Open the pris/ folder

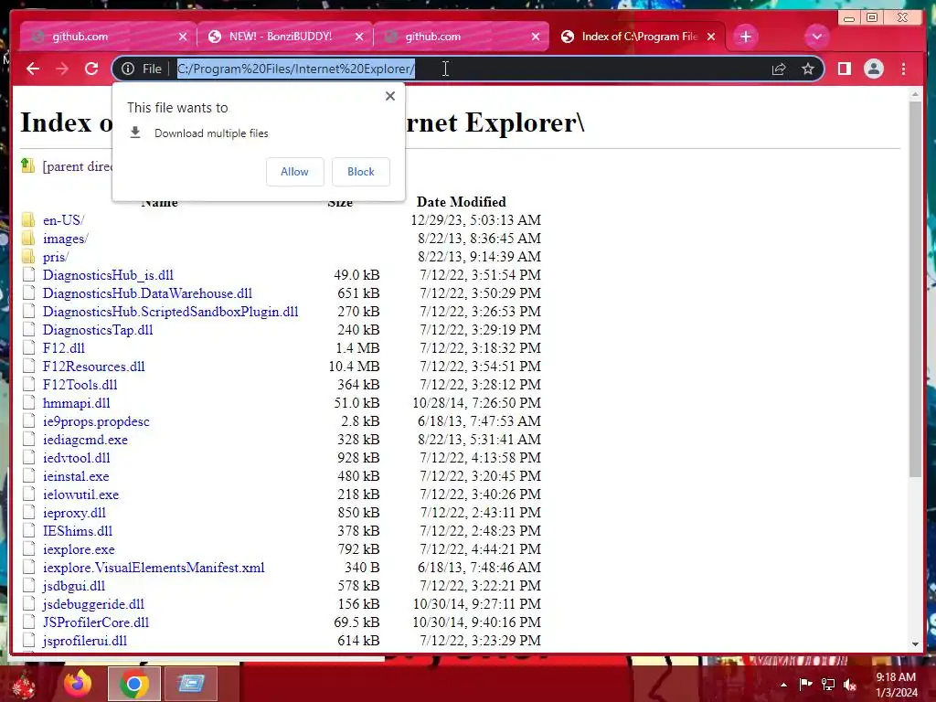pyautogui.click(x=56, y=257)
